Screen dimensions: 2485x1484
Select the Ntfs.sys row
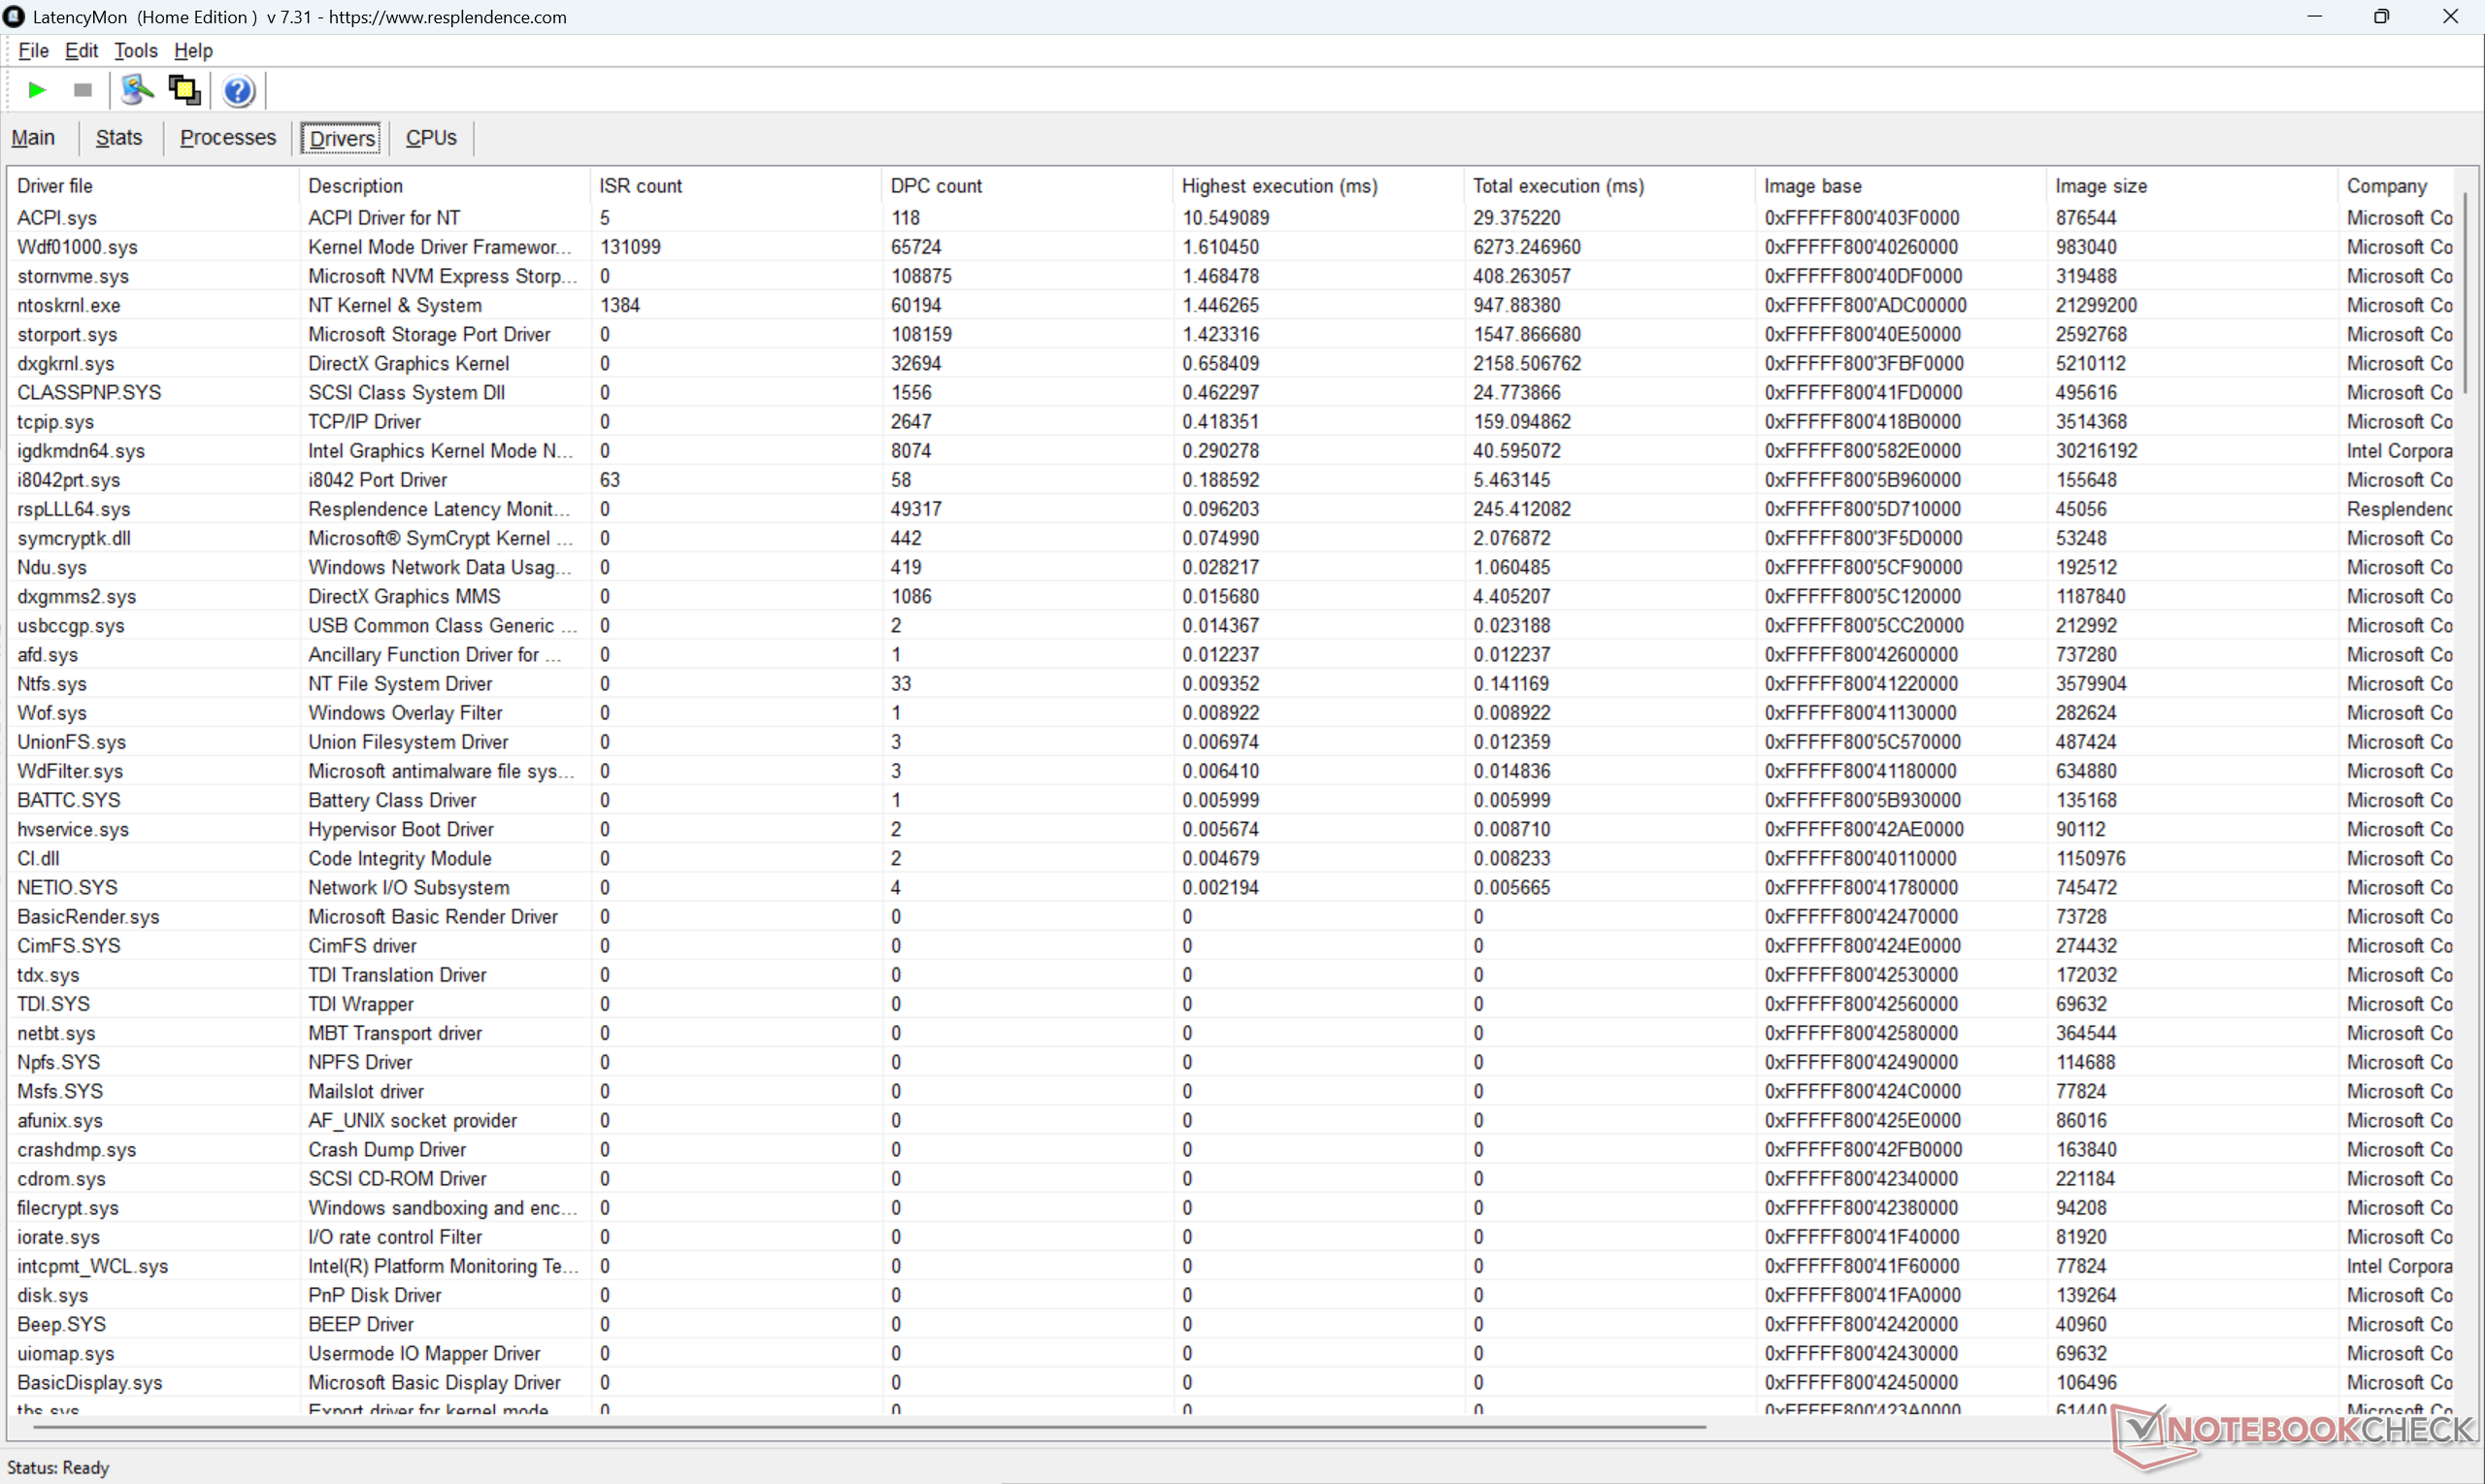(1230, 683)
